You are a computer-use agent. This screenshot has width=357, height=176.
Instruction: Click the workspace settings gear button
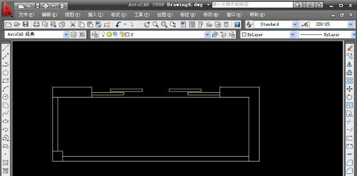(x=74, y=34)
